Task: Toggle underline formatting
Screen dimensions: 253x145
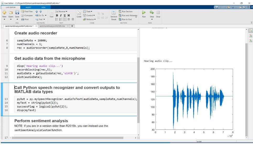Action: (x=65, y=15)
